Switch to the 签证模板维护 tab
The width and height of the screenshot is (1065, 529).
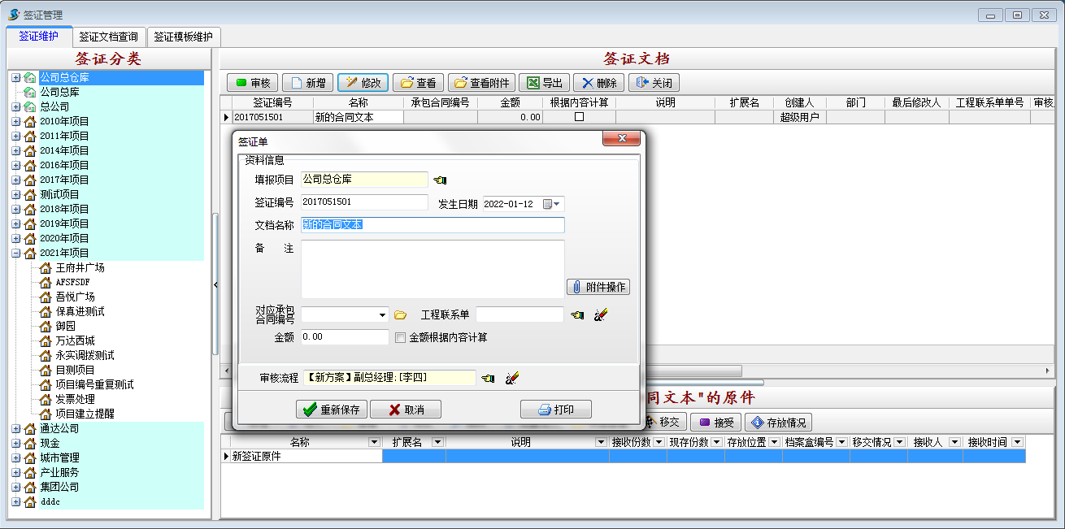coord(183,37)
